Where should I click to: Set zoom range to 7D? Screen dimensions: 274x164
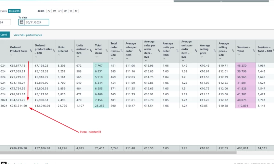click(49, 11)
